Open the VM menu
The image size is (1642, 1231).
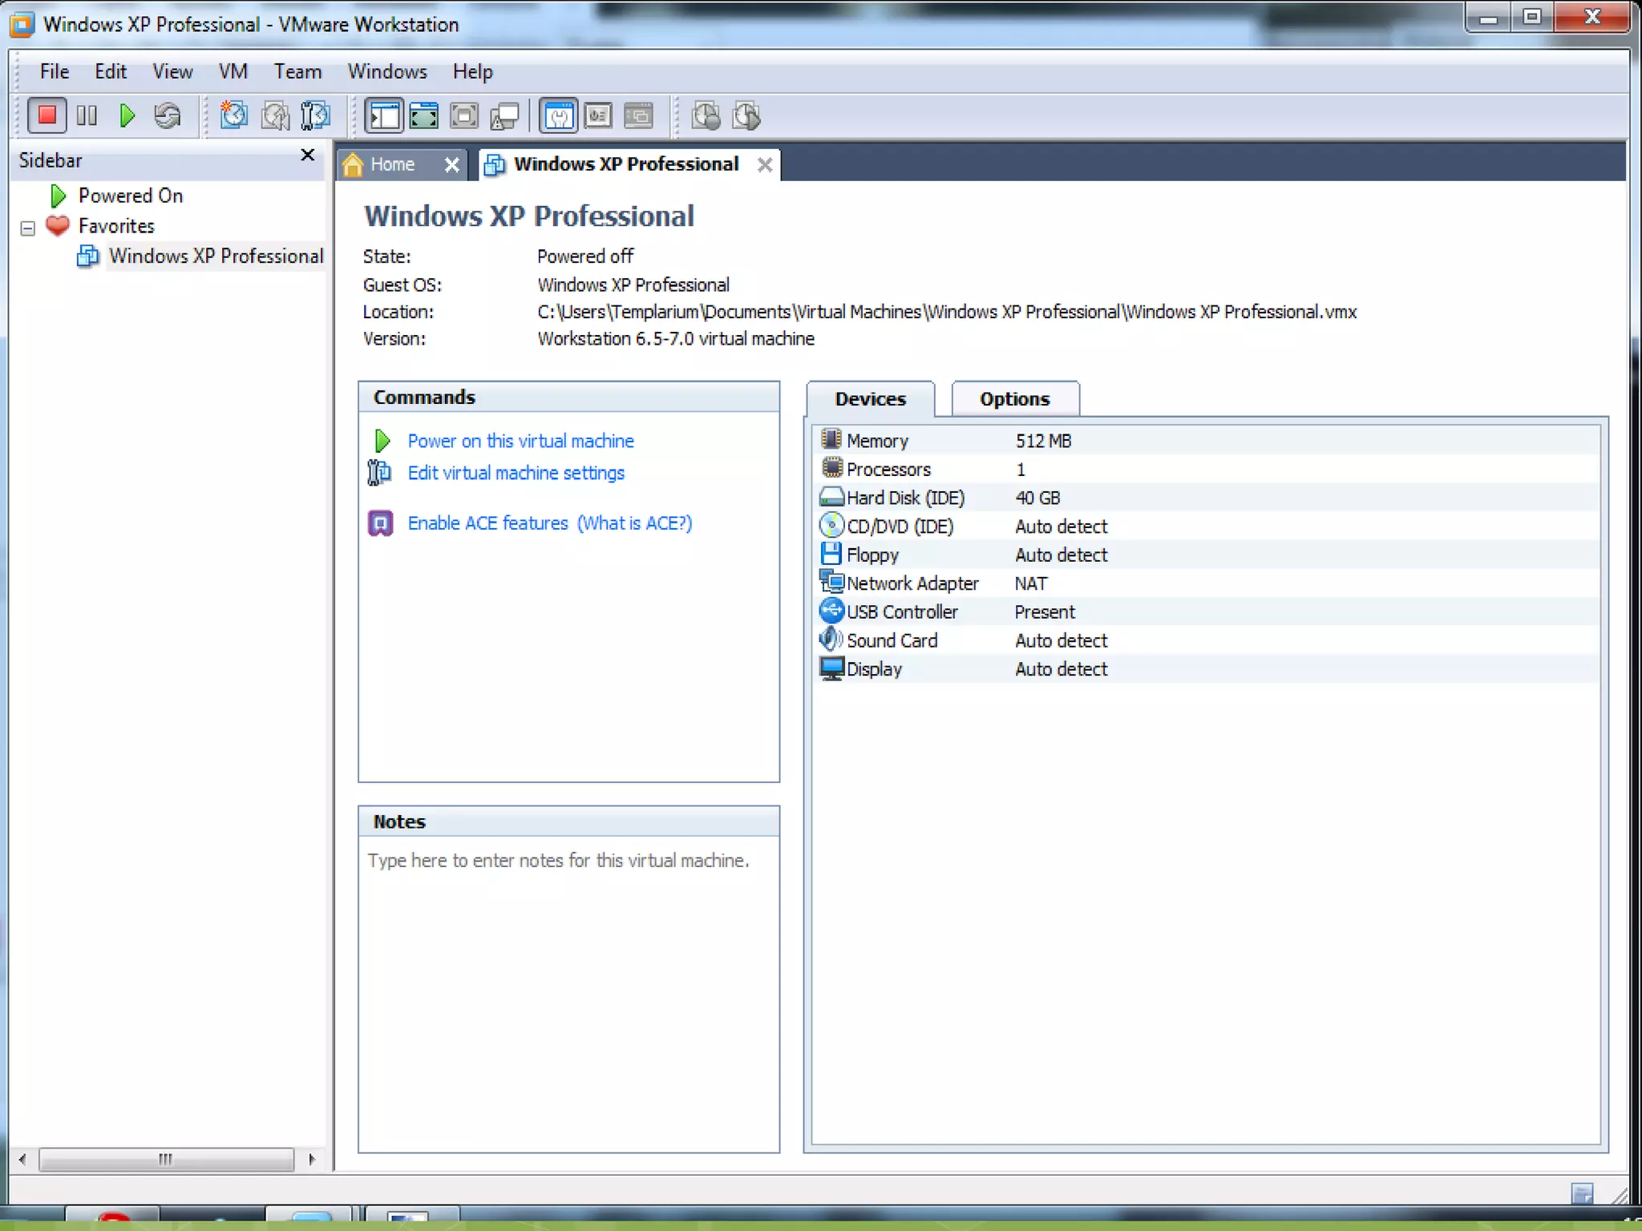point(233,71)
